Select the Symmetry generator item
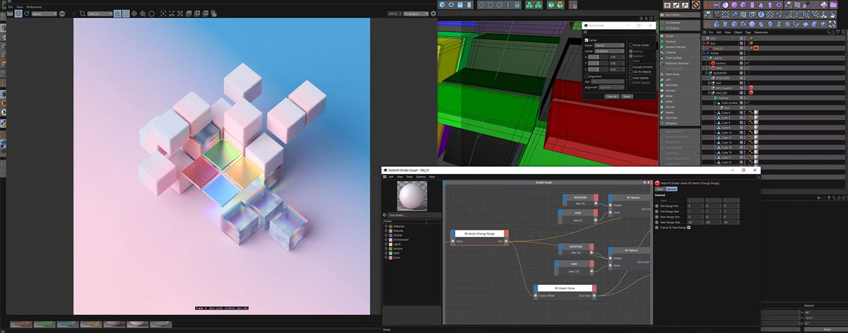 [678, 85]
